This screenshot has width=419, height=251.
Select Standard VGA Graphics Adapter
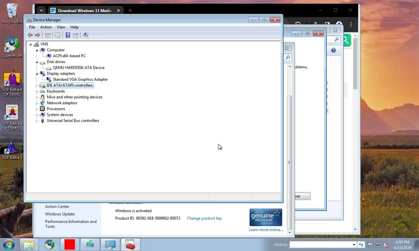pos(80,79)
